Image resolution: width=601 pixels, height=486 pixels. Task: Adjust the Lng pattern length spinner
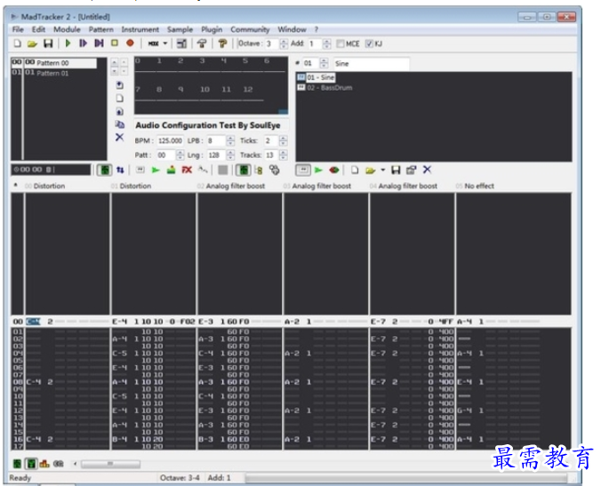(230, 155)
